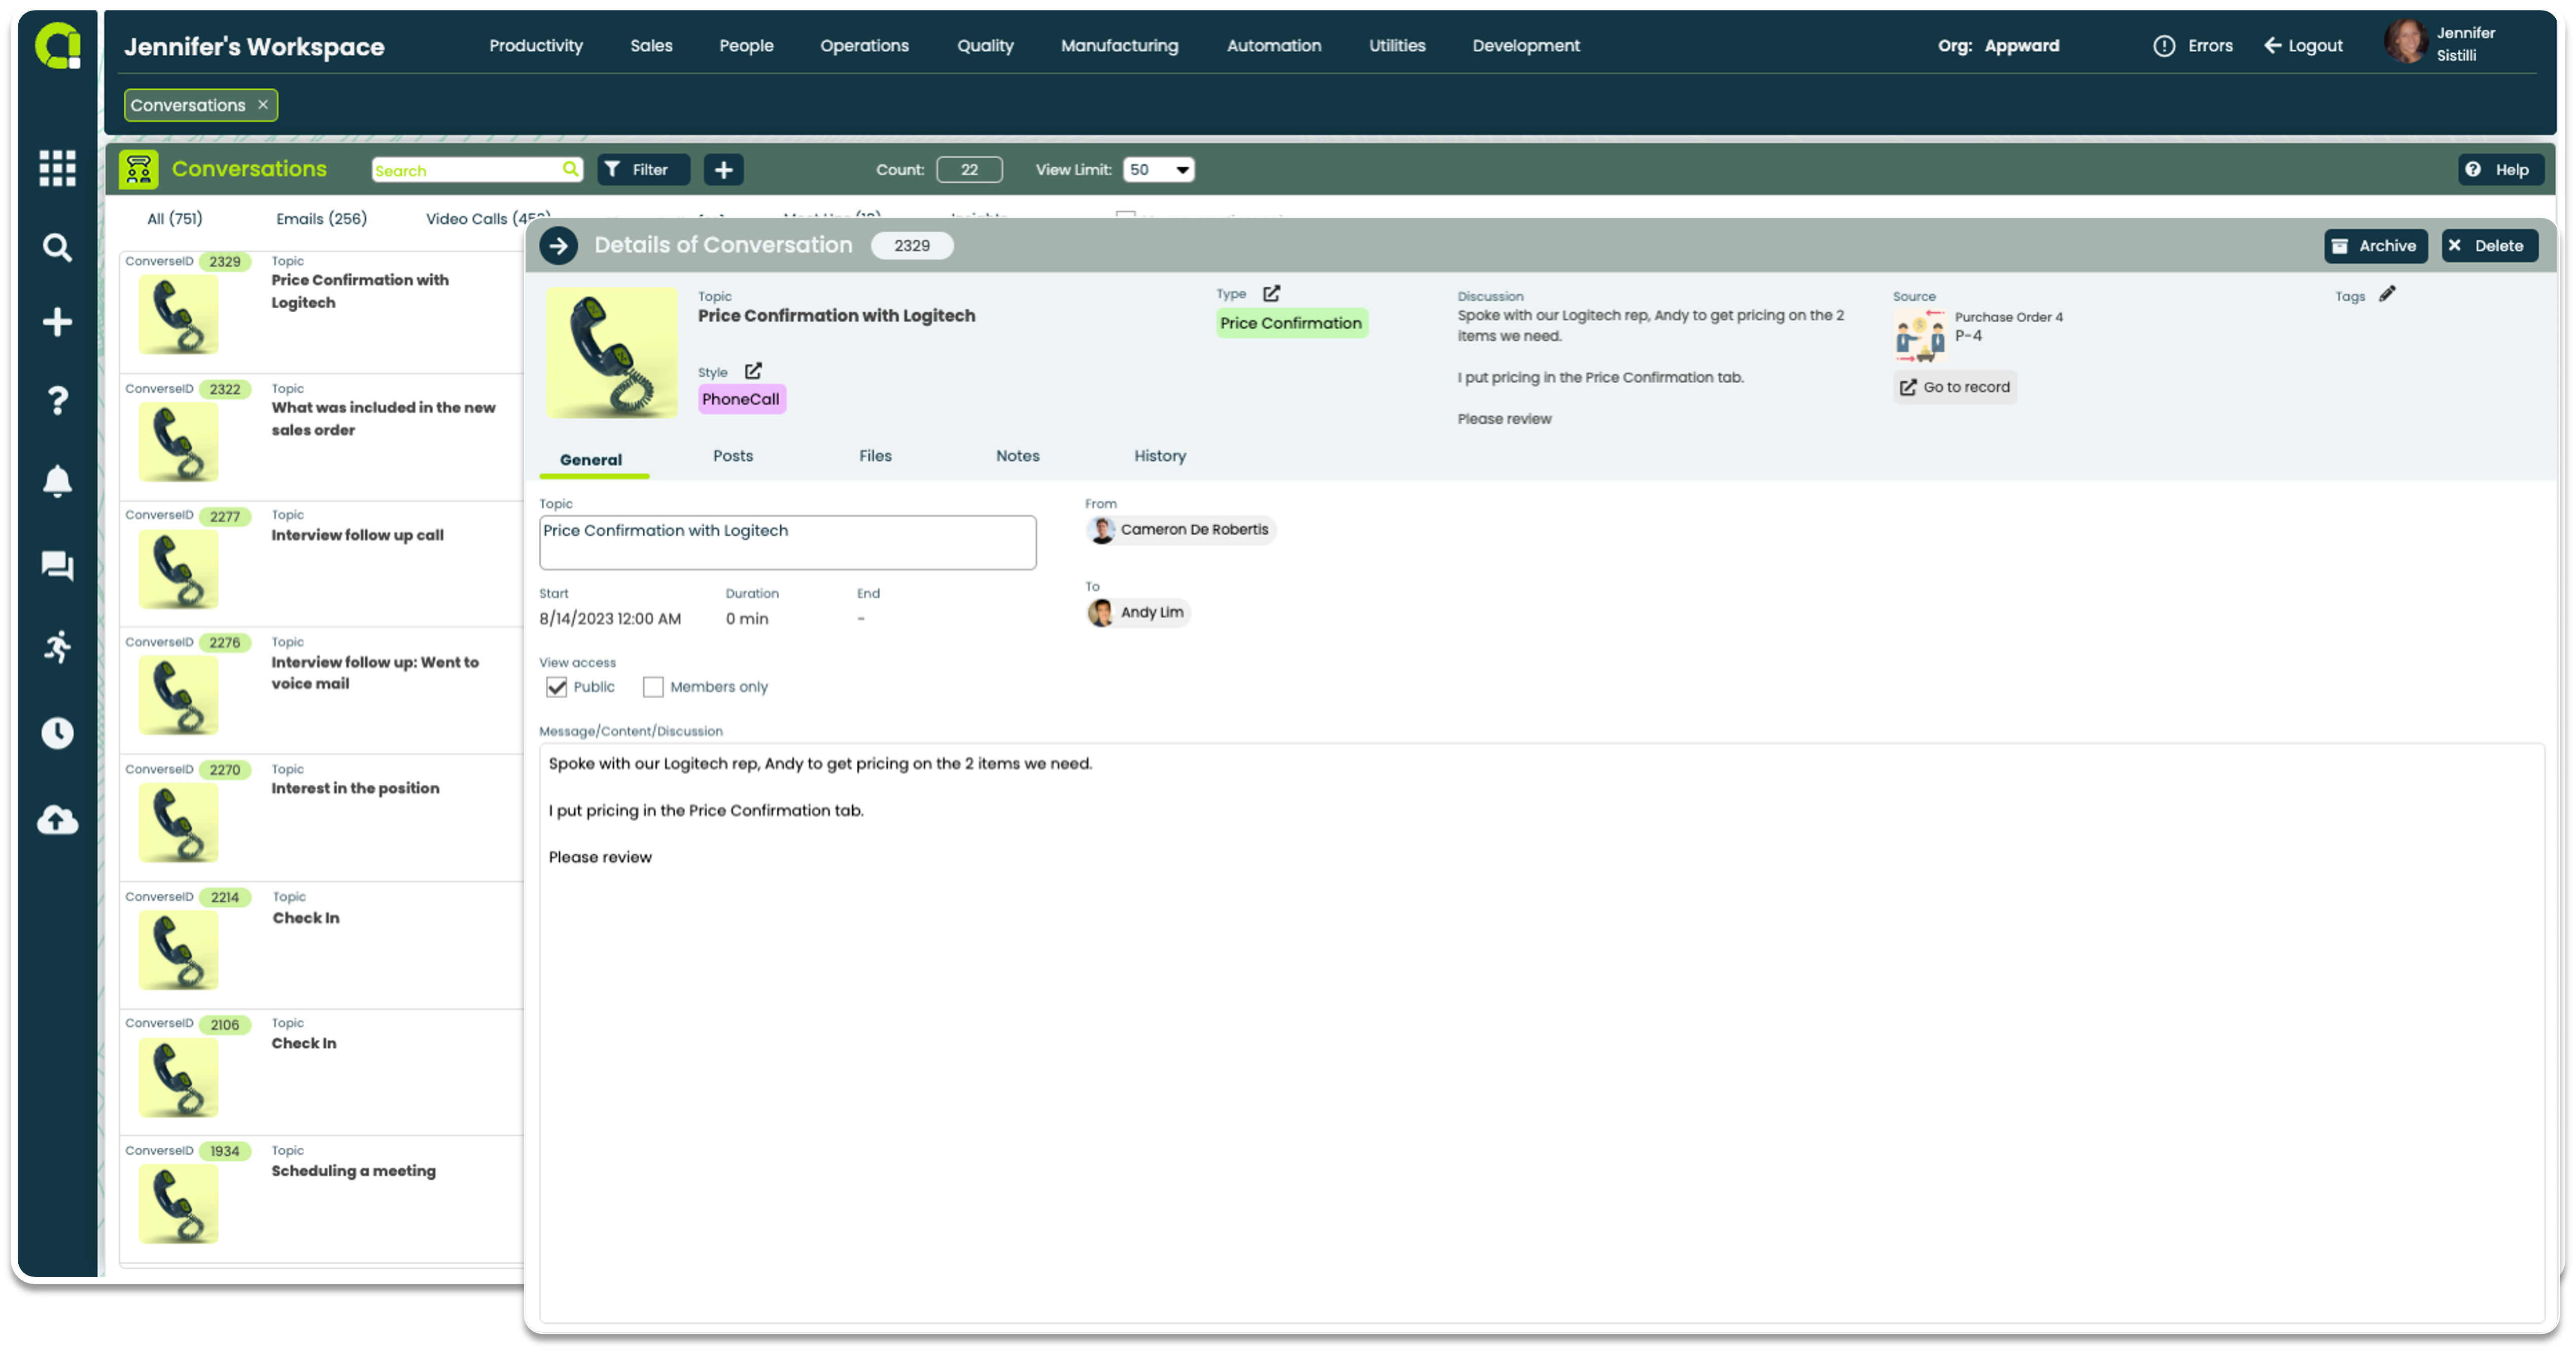
Task: Click the Conversations app icon in header
Action: 138,169
